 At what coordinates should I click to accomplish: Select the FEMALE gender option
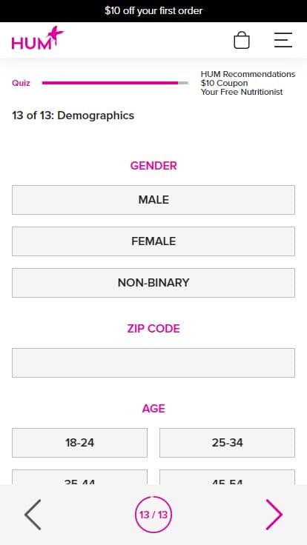tap(153, 241)
